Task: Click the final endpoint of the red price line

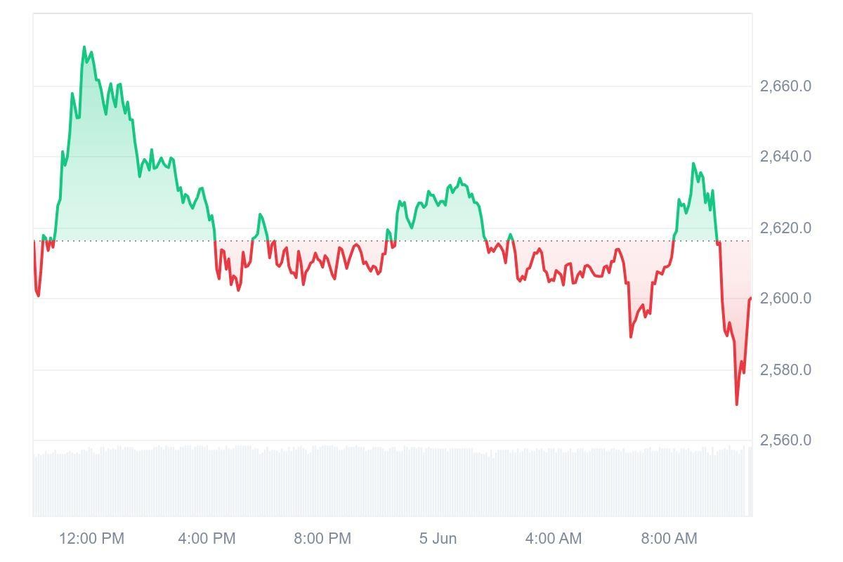Action: tap(750, 299)
